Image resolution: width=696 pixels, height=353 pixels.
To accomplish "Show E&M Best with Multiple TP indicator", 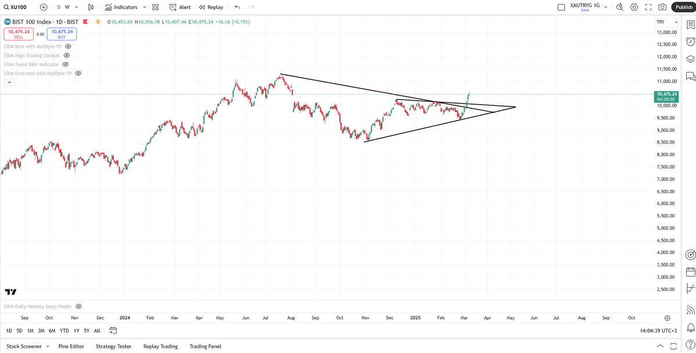I will [68, 46].
